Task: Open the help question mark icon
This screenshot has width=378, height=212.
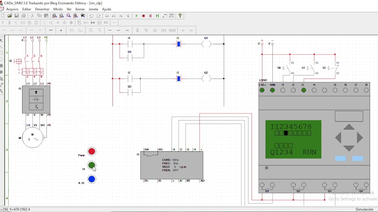Action: 180,16
